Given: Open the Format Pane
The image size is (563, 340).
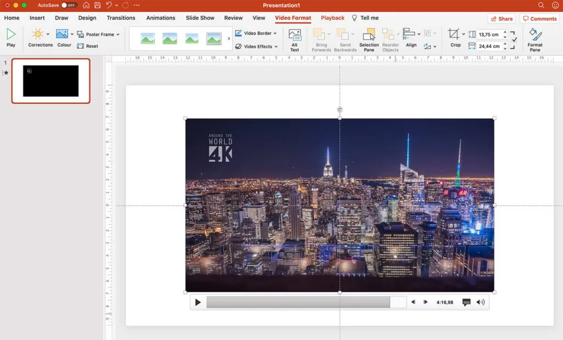Looking at the screenshot, I should click(x=534, y=40).
